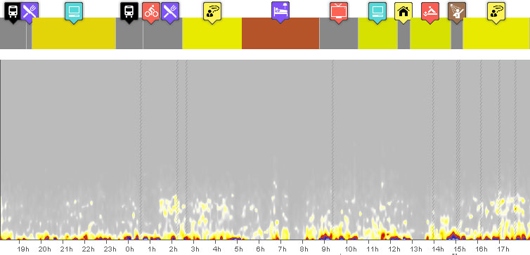The width and height of the screenshot is (530, 255).
Task: Select the brown sleep segment in the activity bar
Action: pos(280,34)
